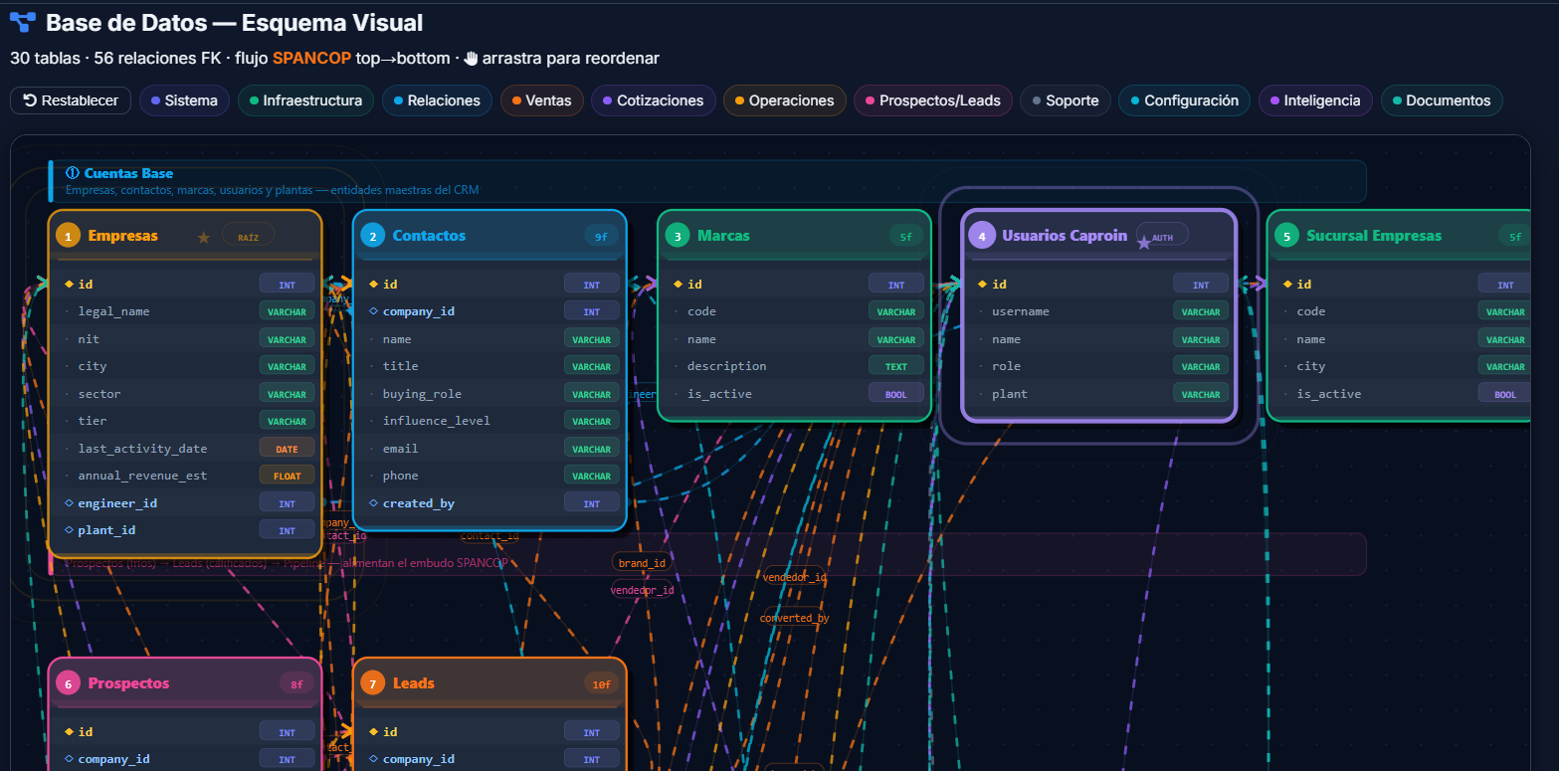Click the converted_by relationship label

tap(794, 618)
